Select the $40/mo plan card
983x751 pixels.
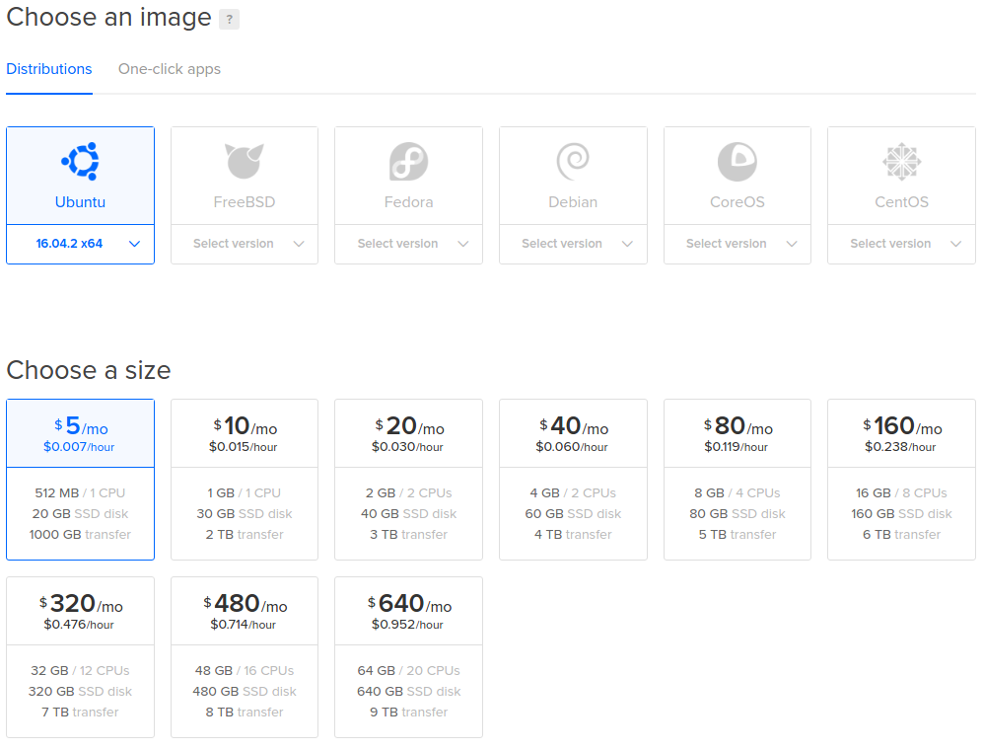pos(573,479)
